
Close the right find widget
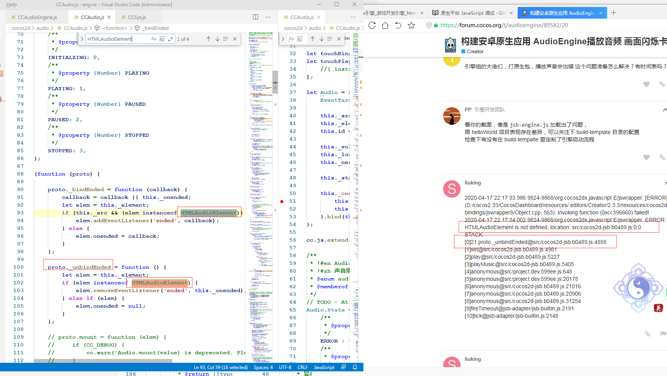click(339, 39)
